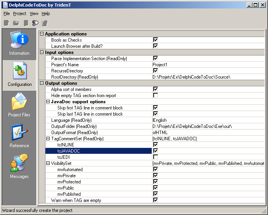
Task: Show the Messages sidebar panel
Action: click(x=19, y=168)
